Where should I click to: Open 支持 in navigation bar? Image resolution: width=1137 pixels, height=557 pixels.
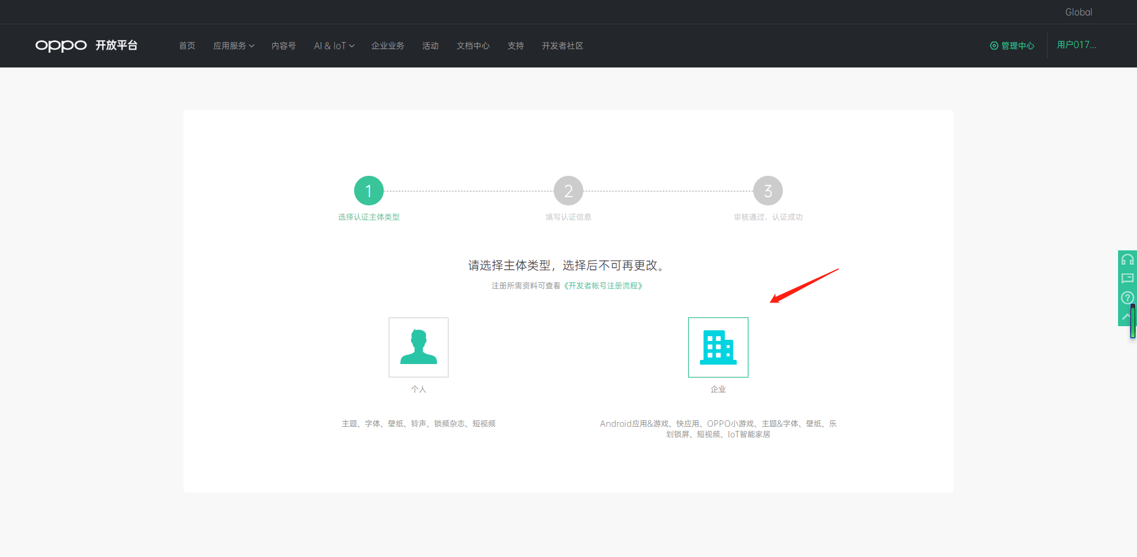[x=516, y=46]
